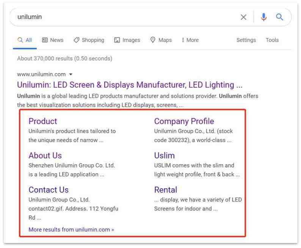Open search Settings
Image resolution: width=301 pixels, height=248 pixels.
click(246, 40)
